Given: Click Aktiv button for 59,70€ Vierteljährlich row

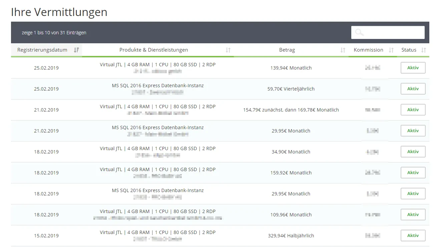Looking at the screenshot, I should (x=413, y=89).
